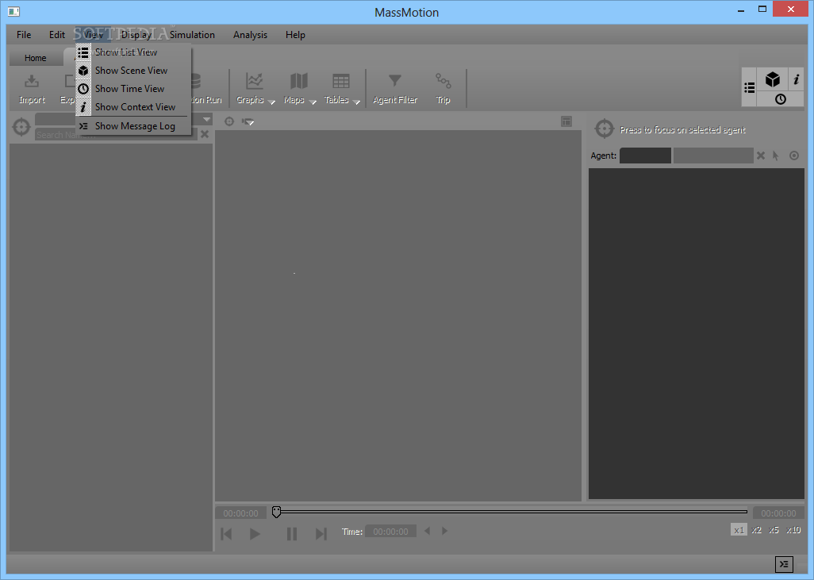Click the timeline start time field
Image resolution: width=814 pixels, height=580 pixels.
pyautogui.click(x=241, y=513)
